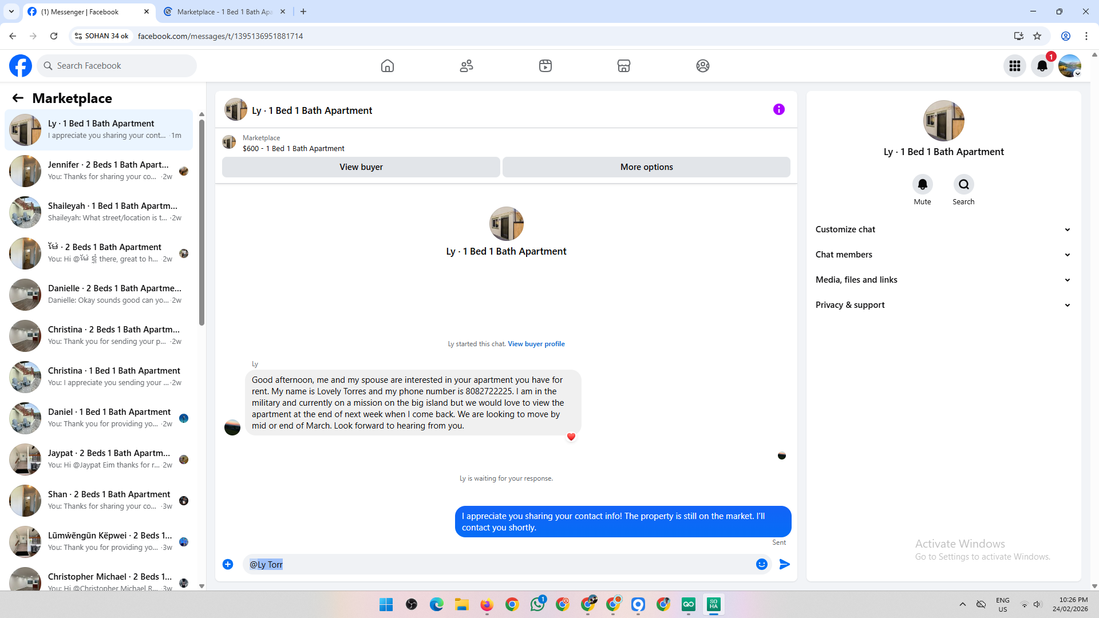The width and height of the screenshot is (1099, 618).
Task: Mute this conversation with the bell
Action: click(x=922, y=184)
